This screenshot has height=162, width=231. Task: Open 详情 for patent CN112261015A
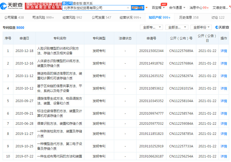[x=224, y=88]
